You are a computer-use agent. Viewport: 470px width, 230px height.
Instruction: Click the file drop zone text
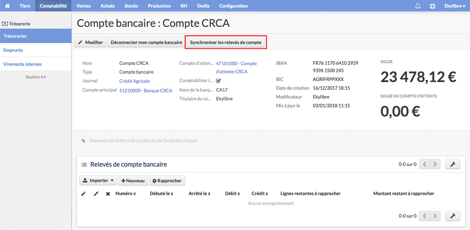[143, 140]
